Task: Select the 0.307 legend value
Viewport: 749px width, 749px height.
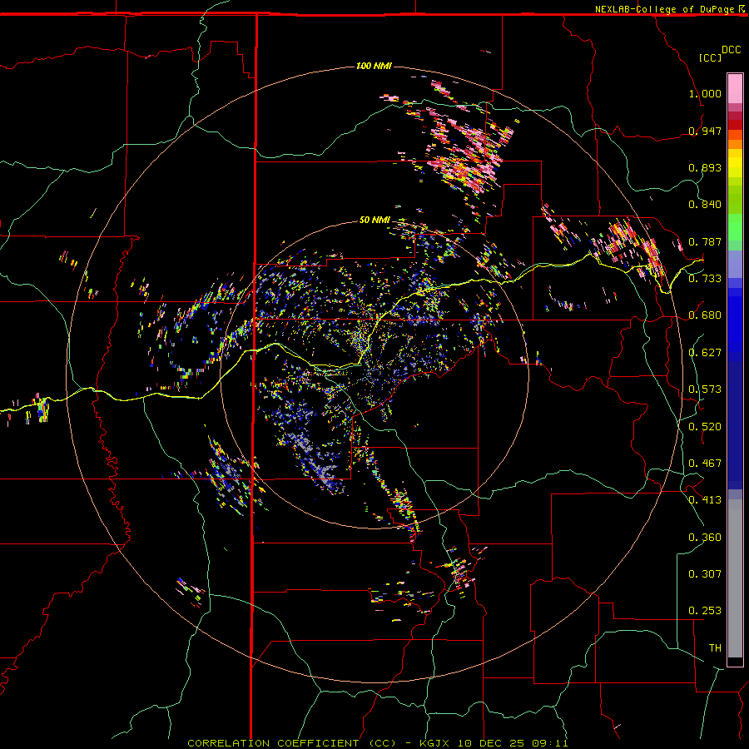Action: tap(705, 574)
